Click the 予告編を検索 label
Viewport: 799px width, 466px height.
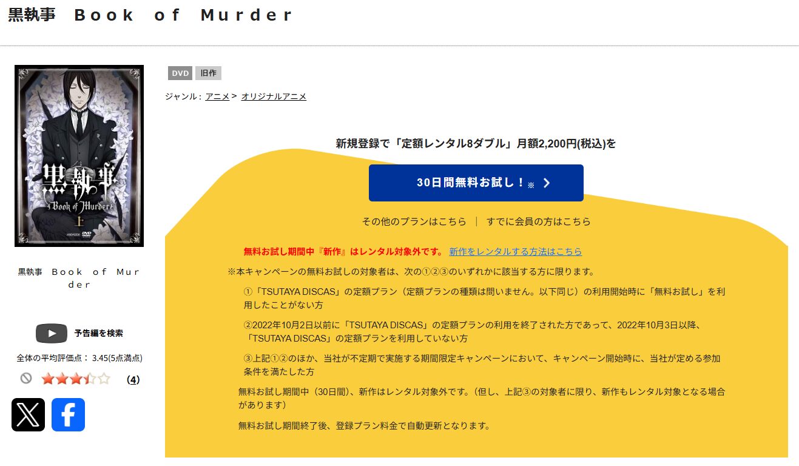click(99, 333)
